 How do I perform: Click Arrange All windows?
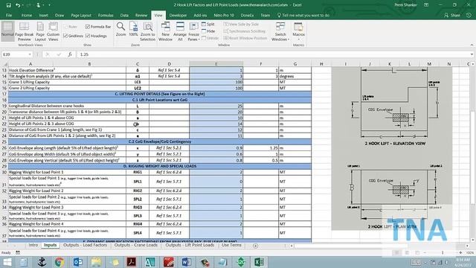click(180, 31)
